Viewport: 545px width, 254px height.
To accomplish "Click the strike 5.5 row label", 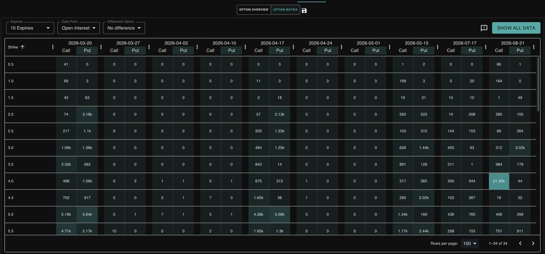I will [x=11, y=230].
